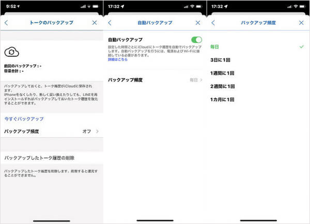
Task: Tap トークのバックアップ header title
Action: pos(51,23)
